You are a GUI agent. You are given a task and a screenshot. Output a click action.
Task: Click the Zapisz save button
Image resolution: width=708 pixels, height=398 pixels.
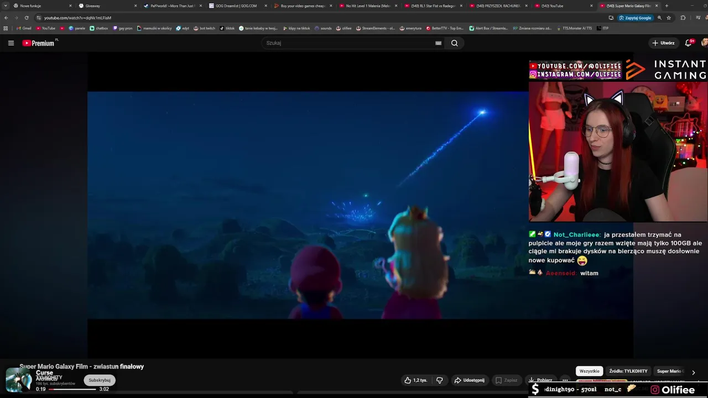click(x=507, y=380)
